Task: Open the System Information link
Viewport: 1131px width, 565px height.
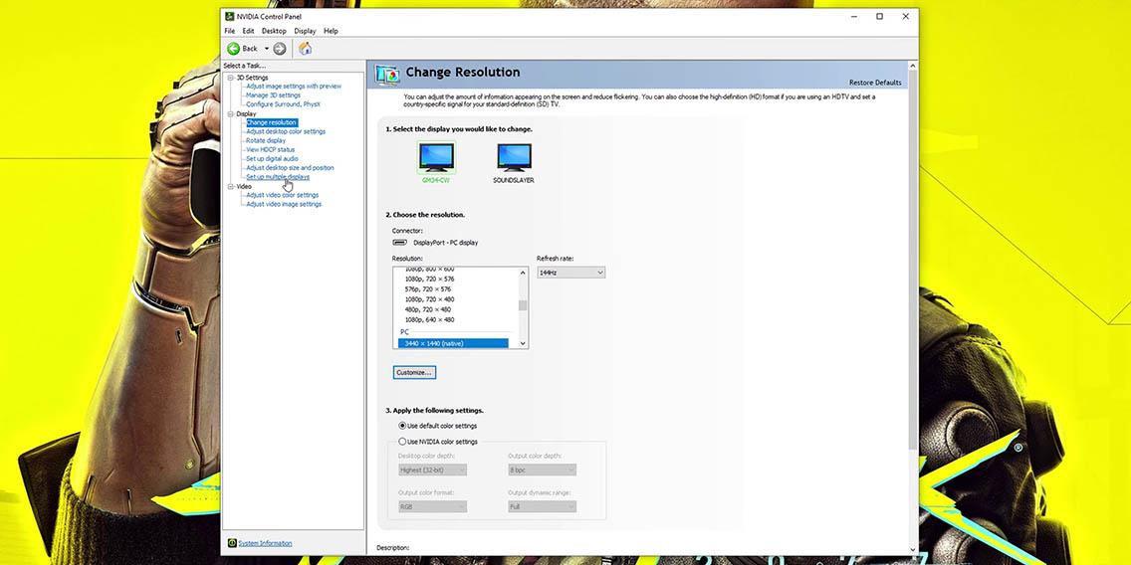Action: (x=266, y=543)
